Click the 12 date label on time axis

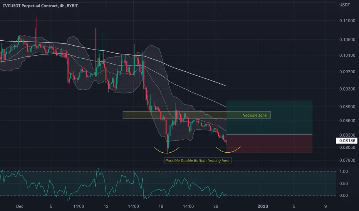pos(106,206)
